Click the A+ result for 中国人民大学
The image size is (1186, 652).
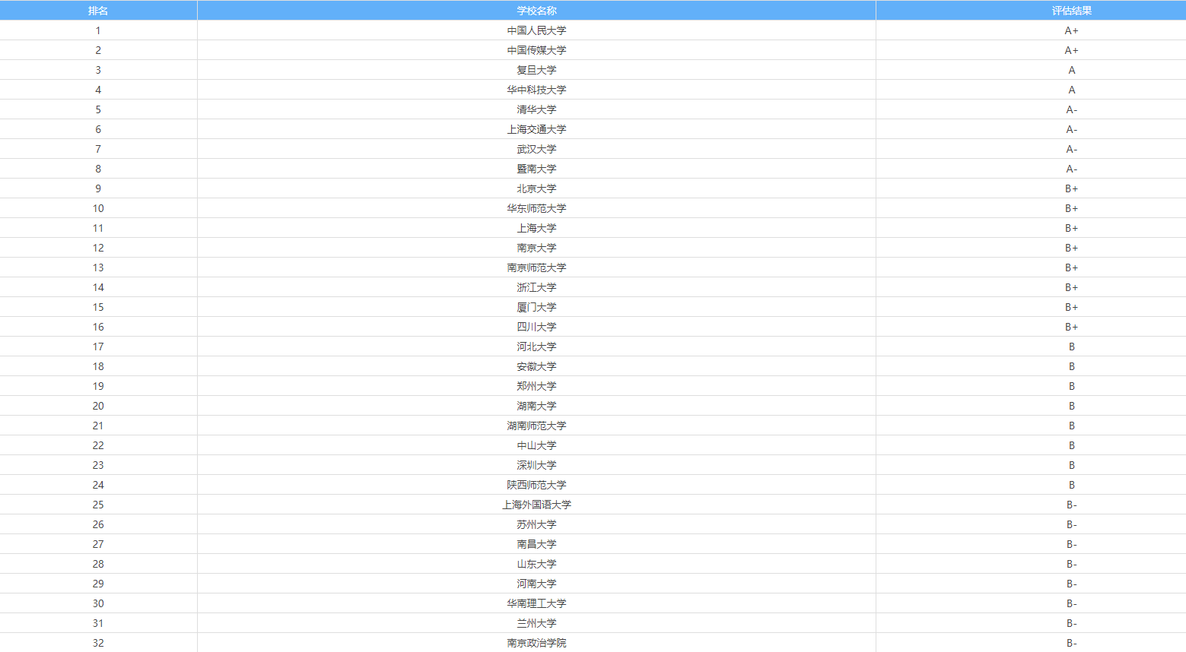(x=1071, y=30)
